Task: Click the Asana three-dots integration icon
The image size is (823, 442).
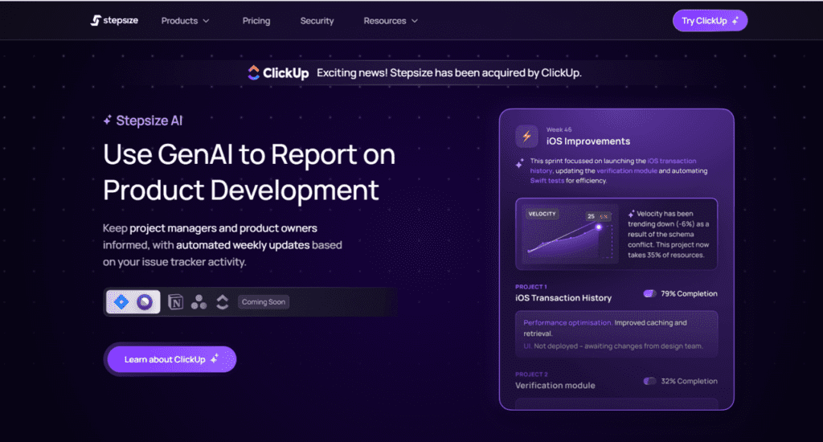Action: [x=199, y=302]
